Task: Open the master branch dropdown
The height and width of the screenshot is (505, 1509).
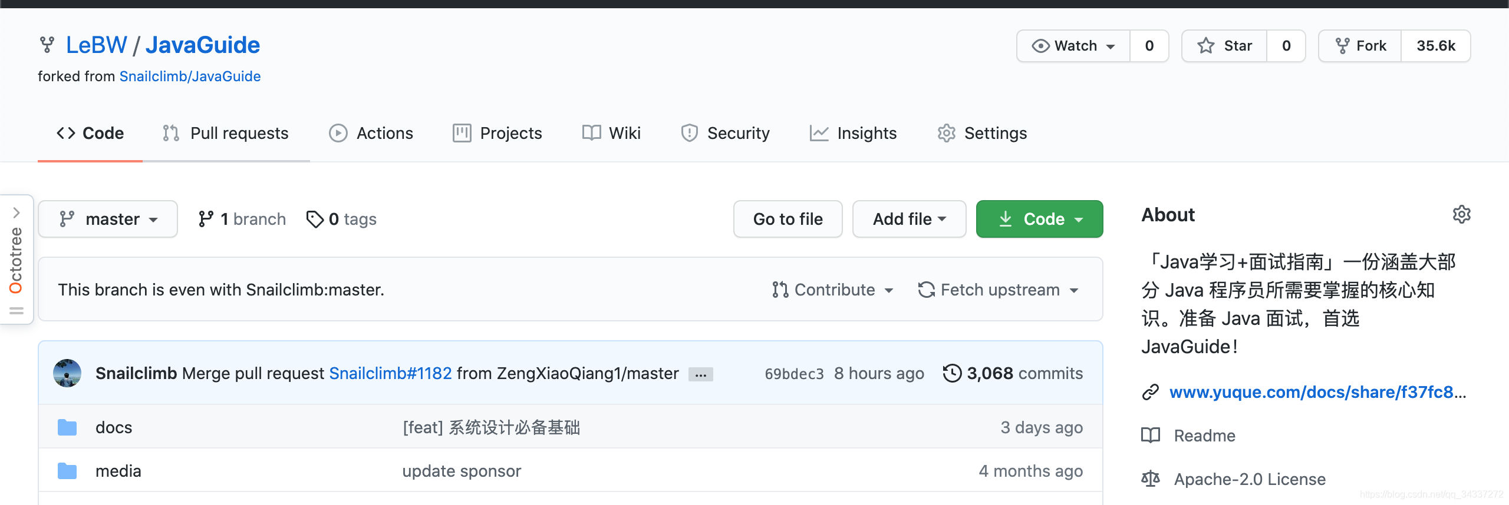Action: click(x=108, y=219)
